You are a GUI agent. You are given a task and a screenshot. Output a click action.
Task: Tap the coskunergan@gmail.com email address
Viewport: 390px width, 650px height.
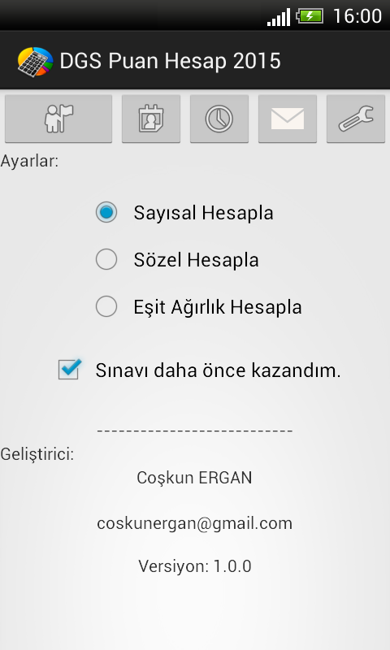point(195,523)
